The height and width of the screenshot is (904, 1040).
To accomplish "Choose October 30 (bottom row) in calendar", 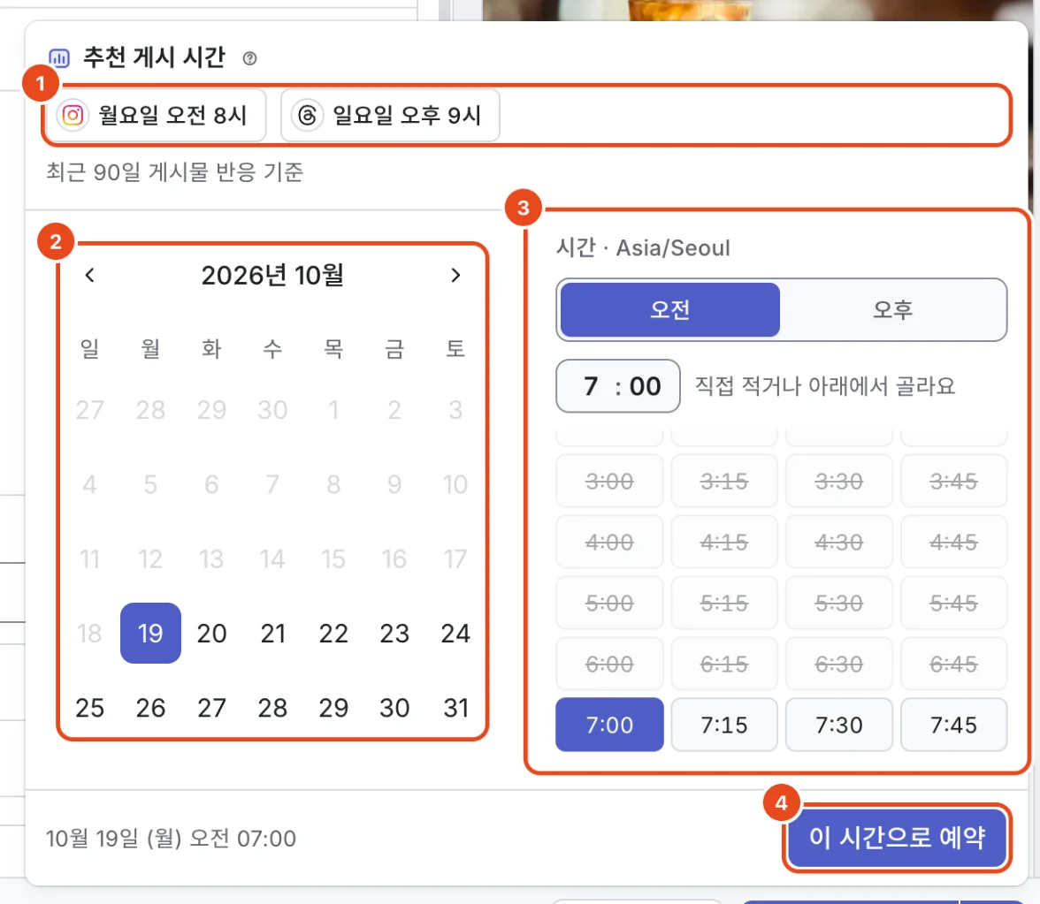I will coord(394,708).
